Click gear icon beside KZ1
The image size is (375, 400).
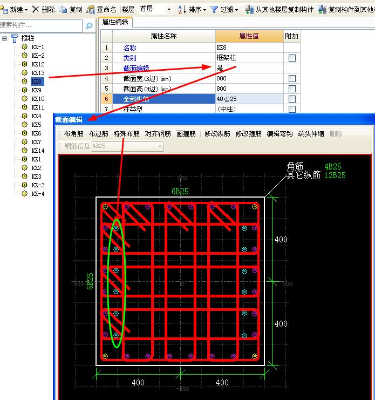[24, 159]
